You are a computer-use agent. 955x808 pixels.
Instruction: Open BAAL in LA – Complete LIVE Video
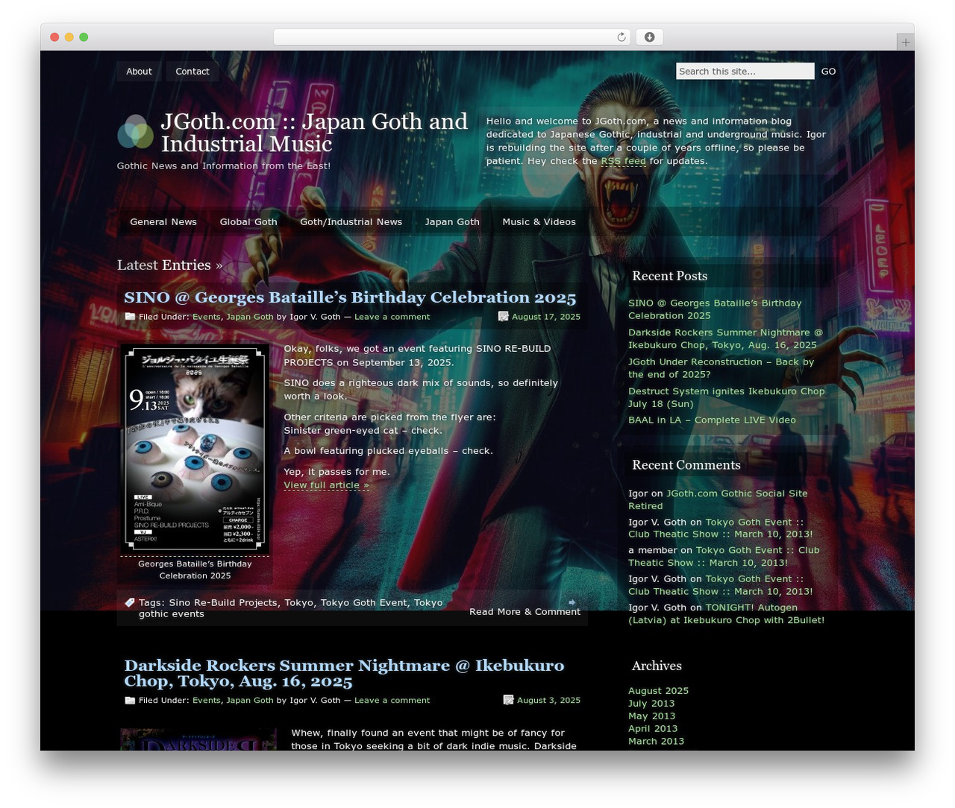712,420
